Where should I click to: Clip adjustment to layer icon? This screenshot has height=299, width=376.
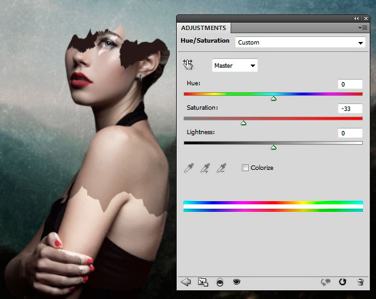coord(220,282)
